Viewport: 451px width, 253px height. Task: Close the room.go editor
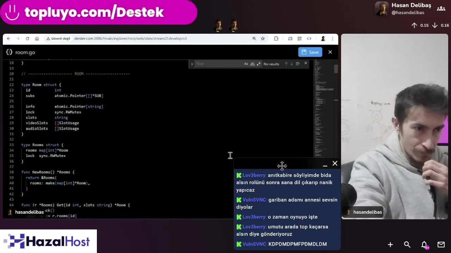[x=330, y=52]
